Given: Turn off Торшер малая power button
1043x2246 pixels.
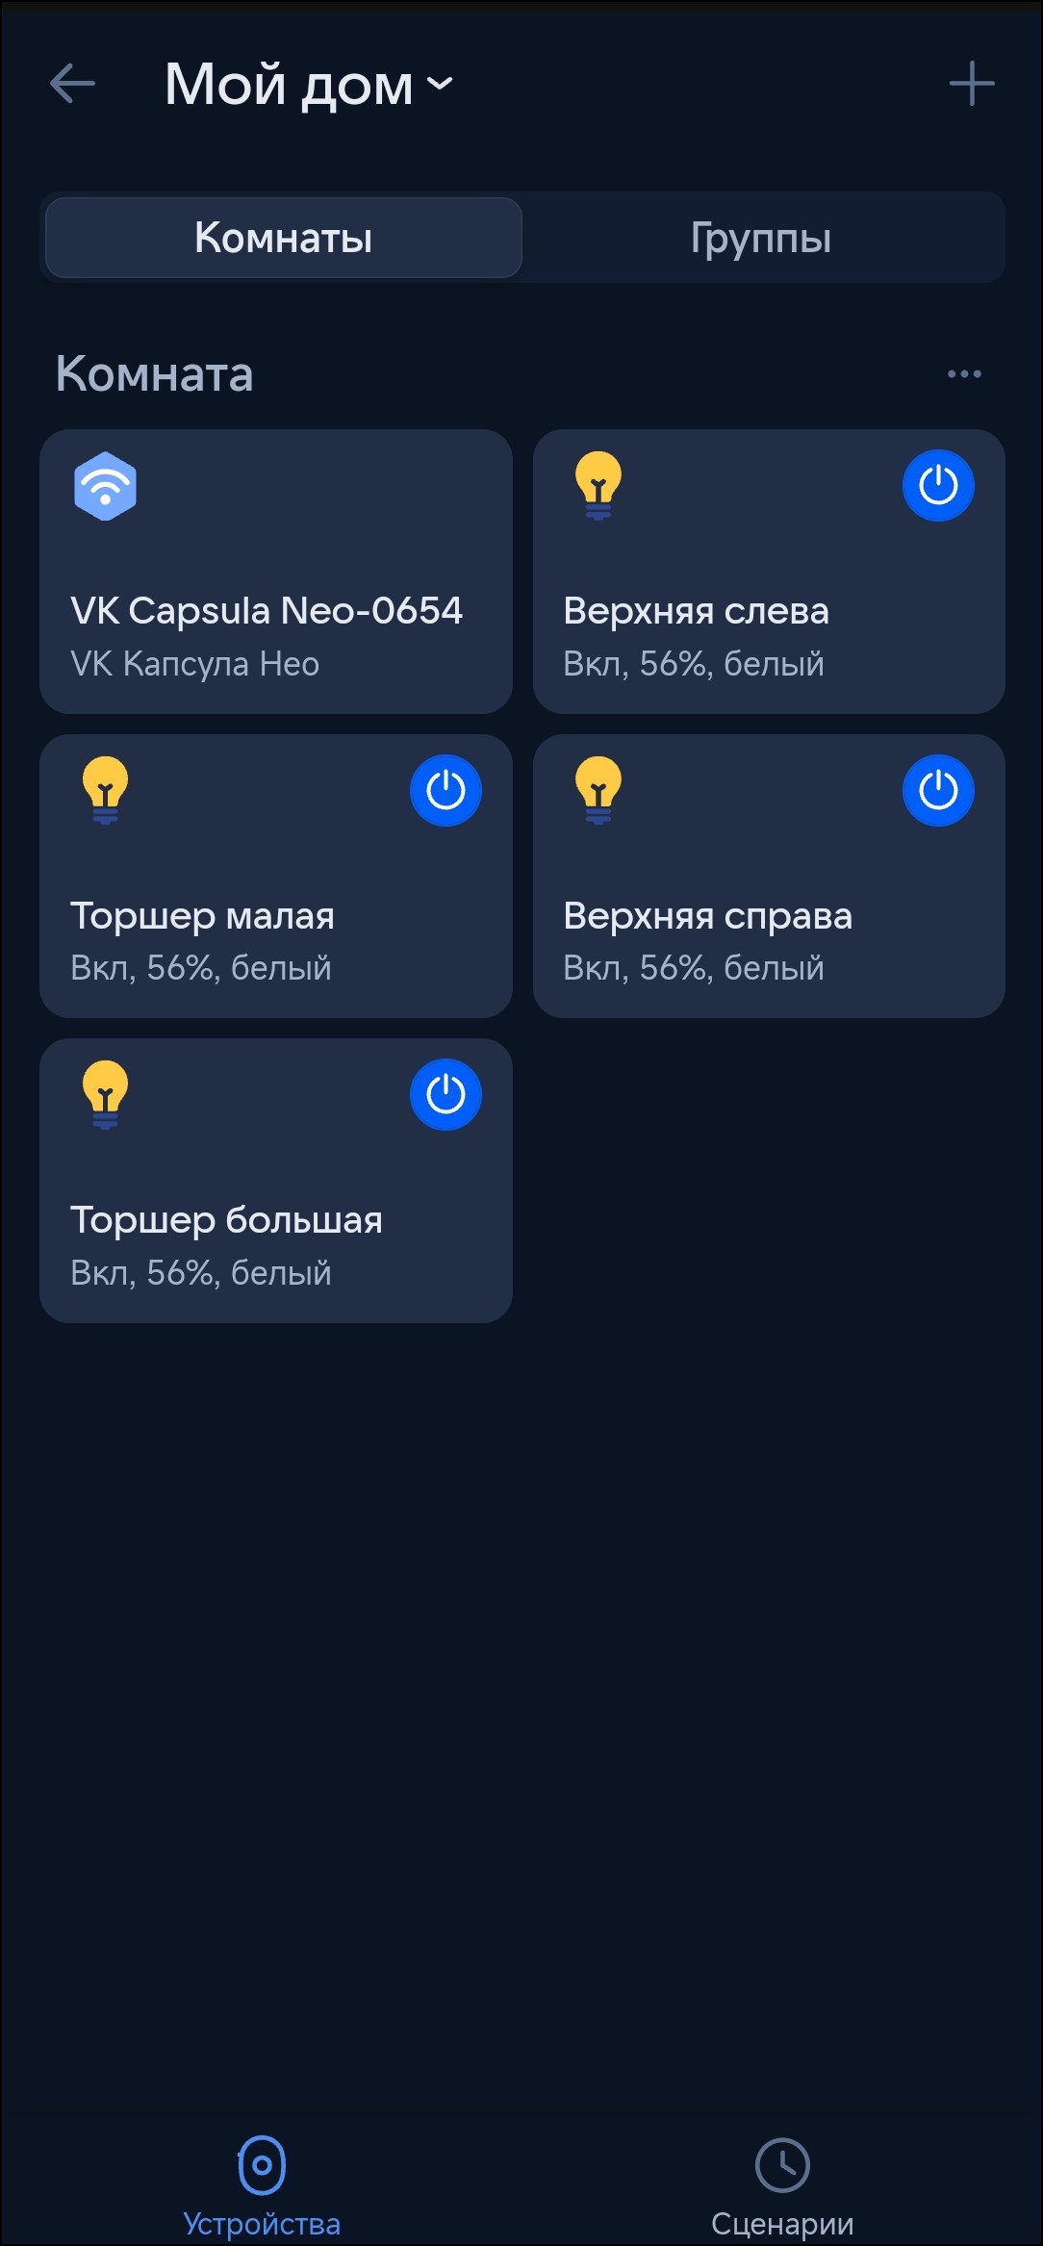Looking at the screenshot, I should click(445, 790).
